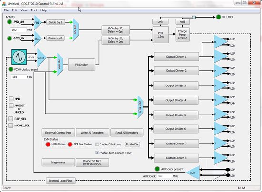Viewport: 262px width, 192px height.
Task: Click the PRI_IN frequency MHz input field
Action: [x=19, y=30]
